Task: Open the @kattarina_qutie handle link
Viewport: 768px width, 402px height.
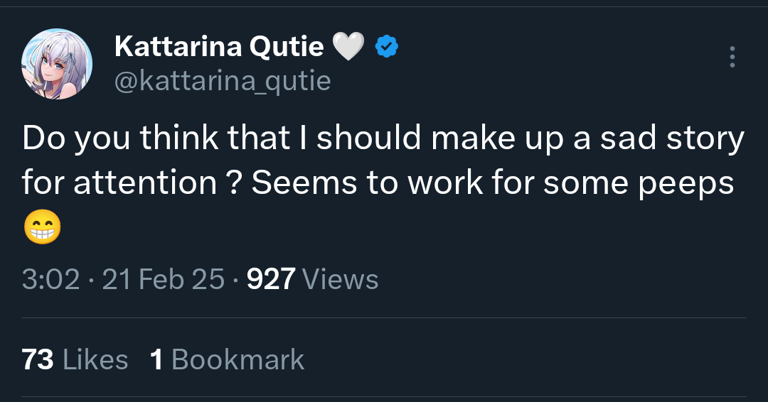Action: click(x=223, y=81)
